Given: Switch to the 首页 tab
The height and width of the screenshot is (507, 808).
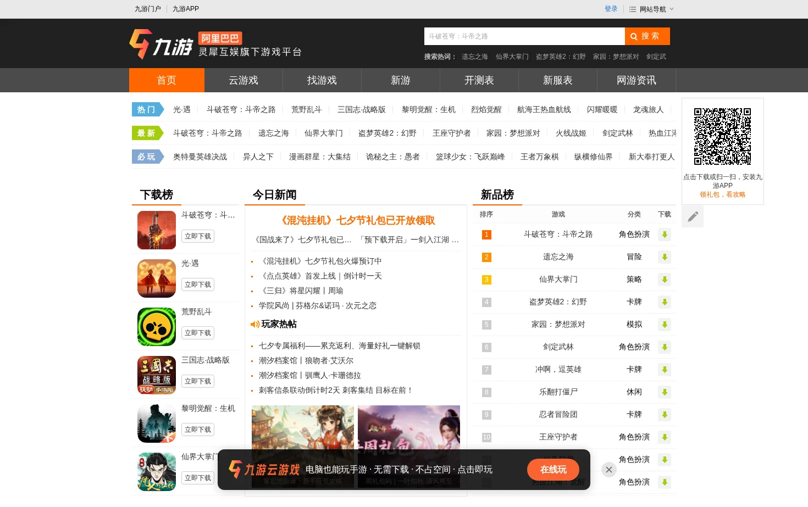Looking at the screenshot, I should point(167,80).
